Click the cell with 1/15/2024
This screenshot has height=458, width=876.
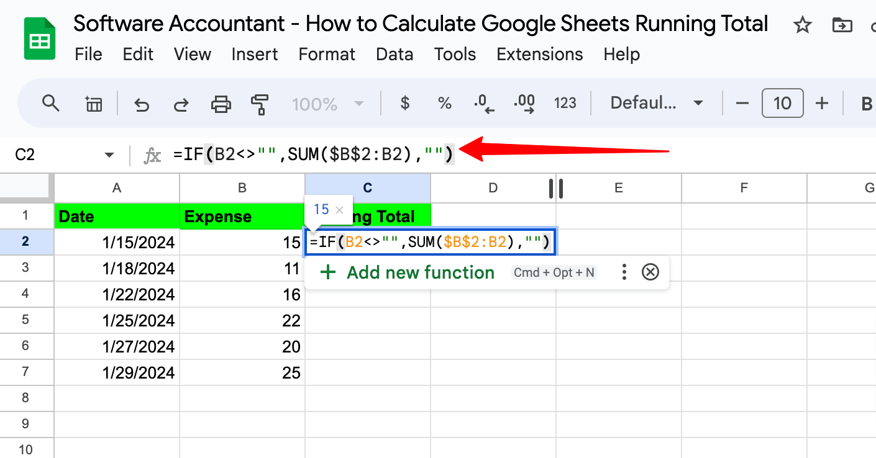[x=117, y=242]
